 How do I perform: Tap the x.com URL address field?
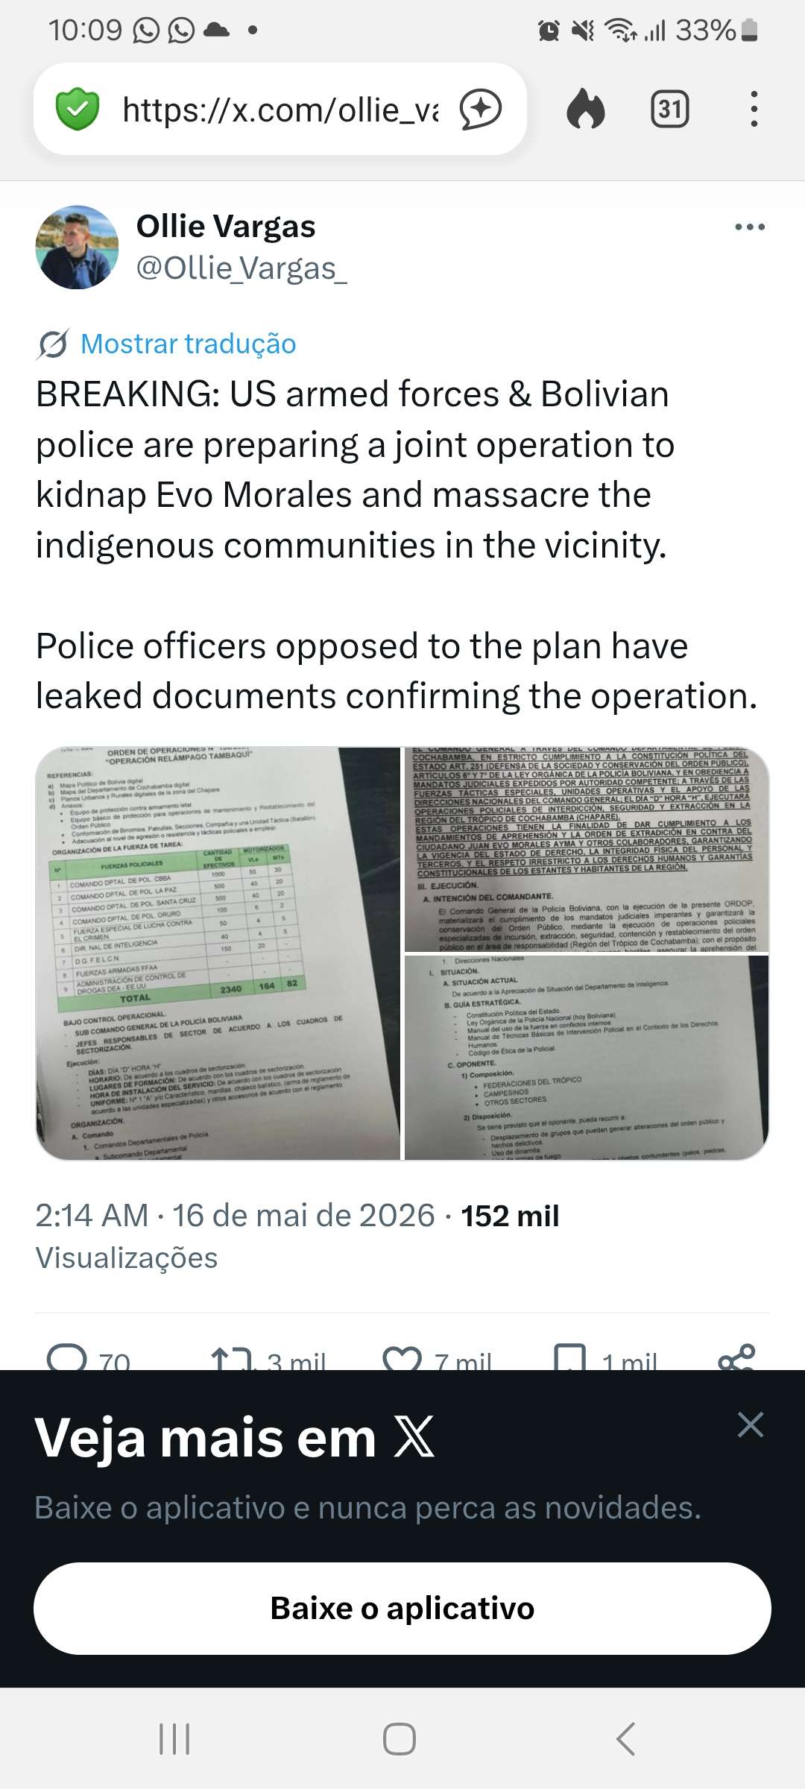(x=280, y=110)
